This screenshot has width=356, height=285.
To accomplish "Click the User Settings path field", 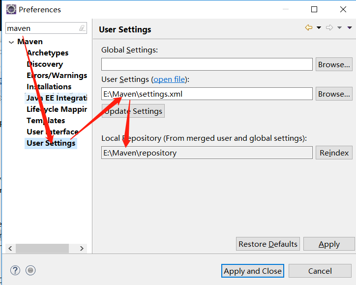I will [207, 94].
